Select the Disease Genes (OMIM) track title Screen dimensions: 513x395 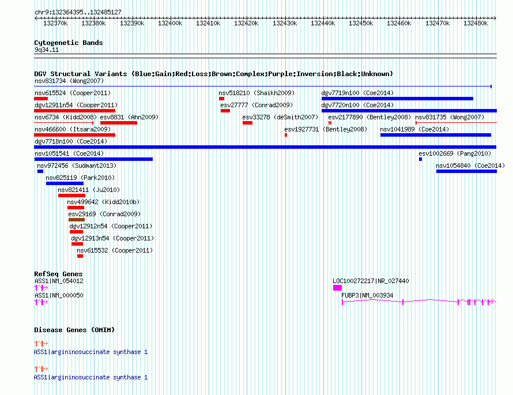[74, 329]
